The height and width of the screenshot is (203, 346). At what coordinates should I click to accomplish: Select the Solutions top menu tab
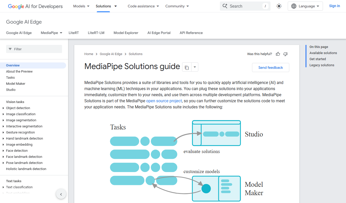click(103, 6)
